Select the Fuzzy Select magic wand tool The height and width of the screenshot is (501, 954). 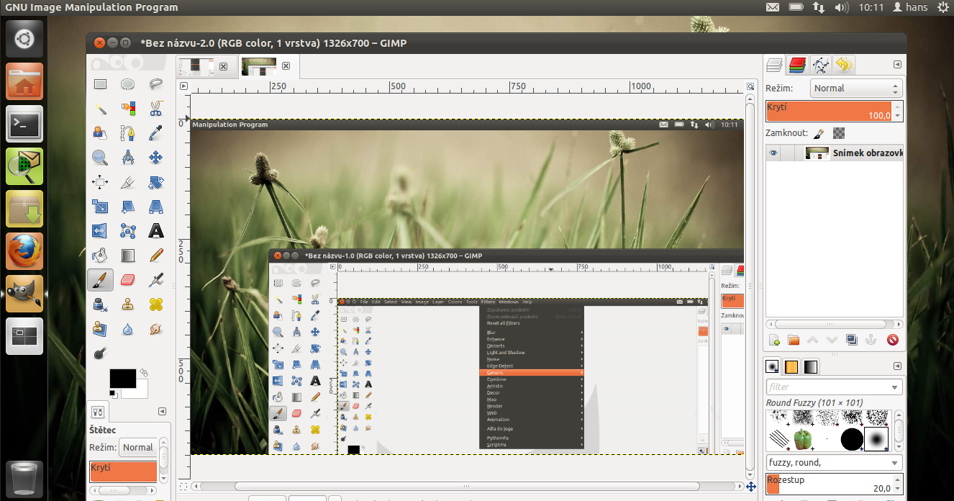point(100,109)
